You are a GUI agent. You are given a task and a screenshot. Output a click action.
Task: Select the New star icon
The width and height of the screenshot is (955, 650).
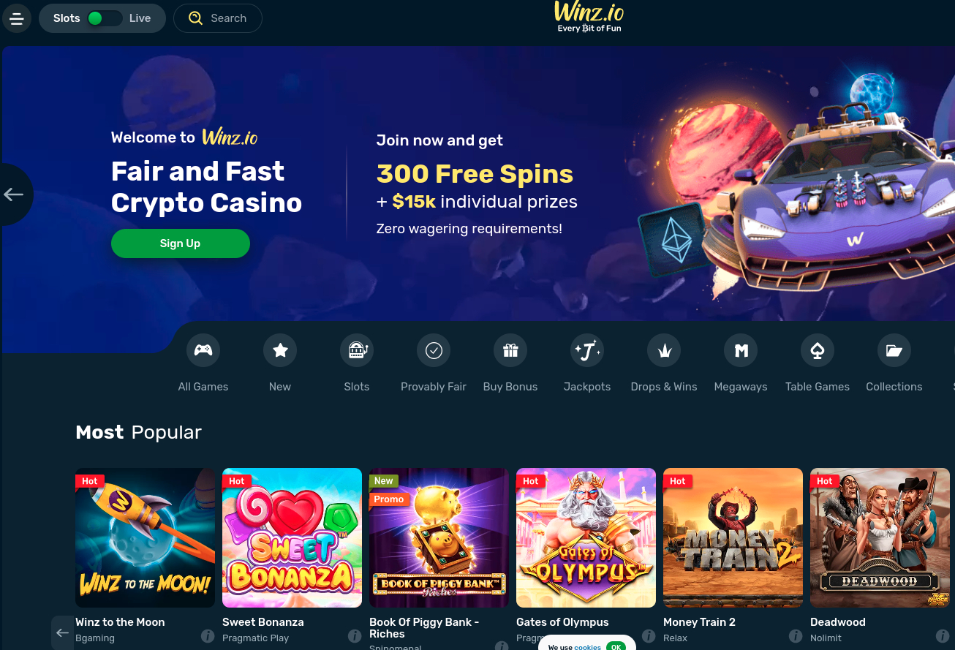pos(280,351)
